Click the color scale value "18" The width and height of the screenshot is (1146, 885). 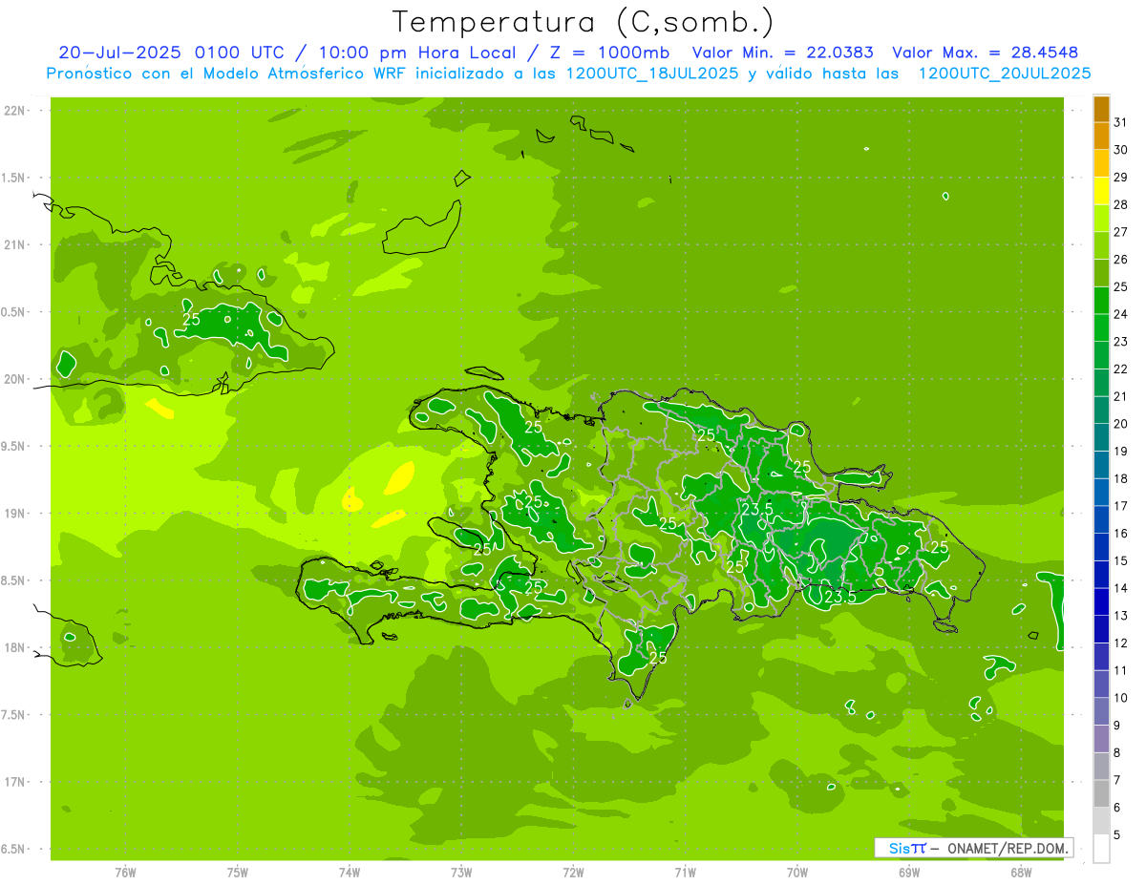click(1121, 478)
